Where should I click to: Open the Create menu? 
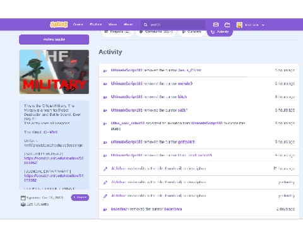click(x=78, y=25)
